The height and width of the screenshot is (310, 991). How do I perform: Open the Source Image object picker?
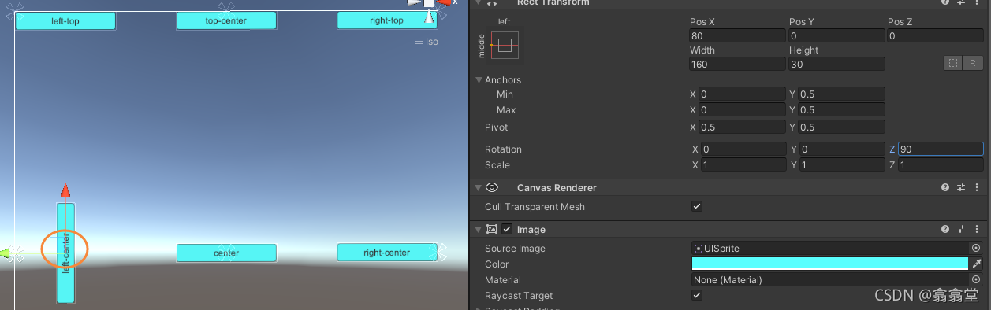pos(976,249)
